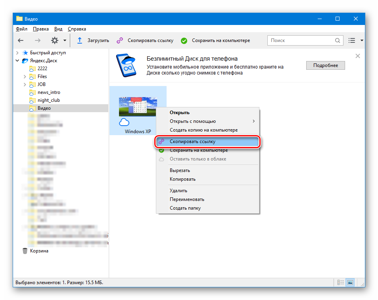Go back with the left arrow
Image resolution: width=378 pixels, height=300 pixels.
pos(21,40)
